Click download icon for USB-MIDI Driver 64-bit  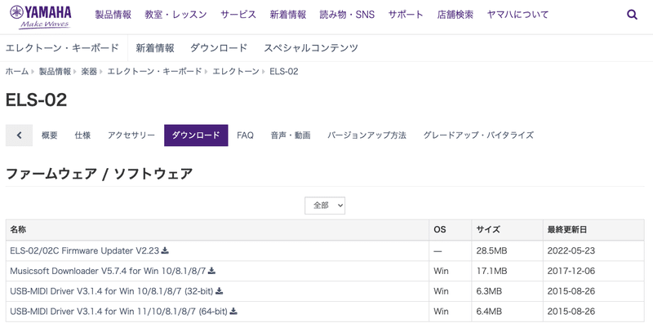click(x=233, y=311)
